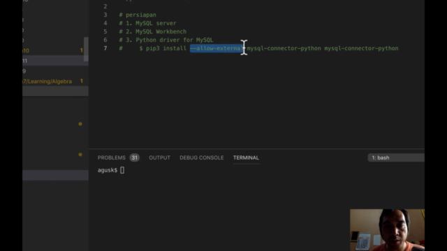
Task: Click the highlighted '--allow-external' text
Action: coord(217,48)
